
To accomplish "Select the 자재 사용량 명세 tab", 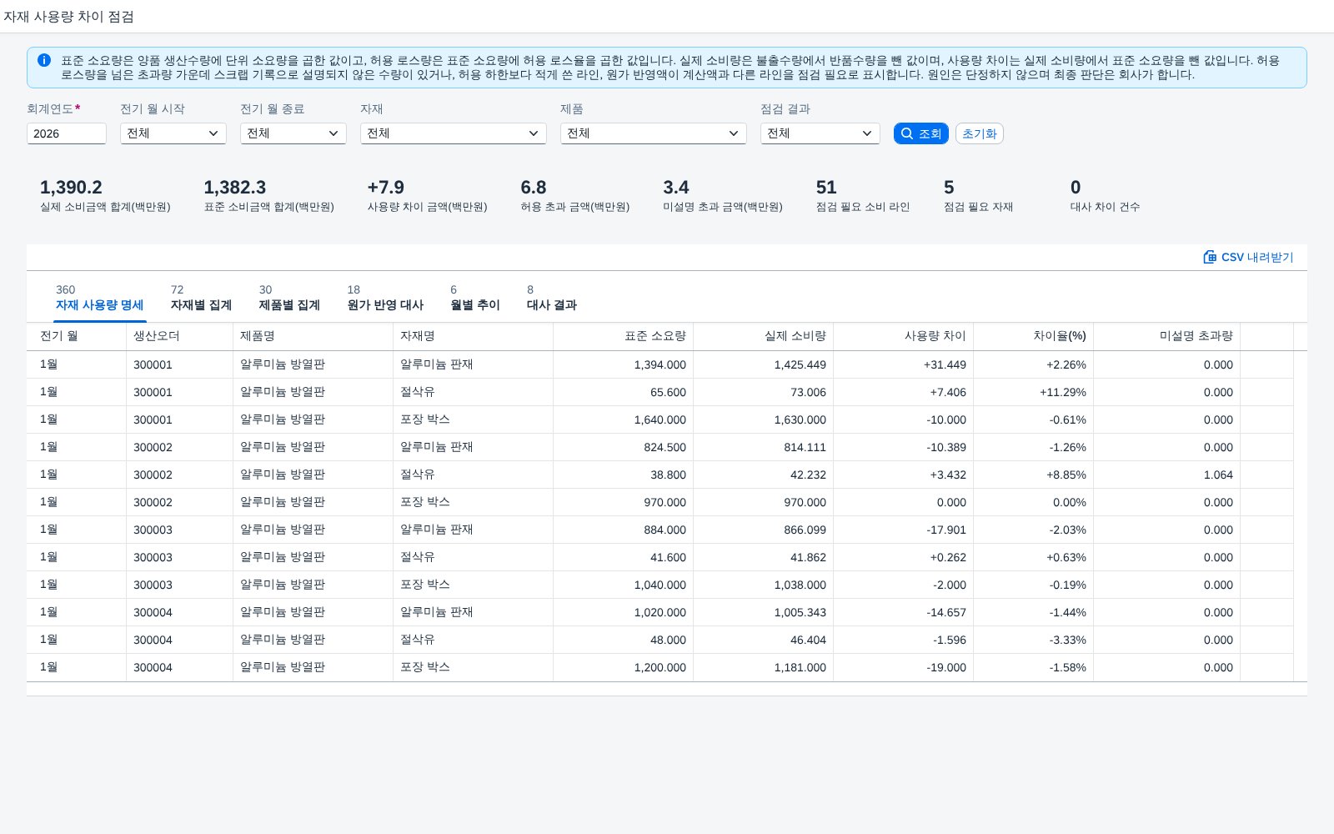I will [99, 298].
